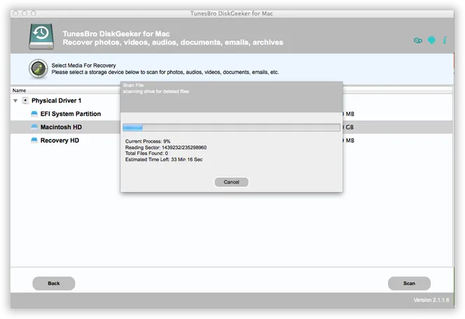Click the Recovery HD drive icon
Image resolution: width=465 pixels, height=319 pixels.
click(34, 140)
